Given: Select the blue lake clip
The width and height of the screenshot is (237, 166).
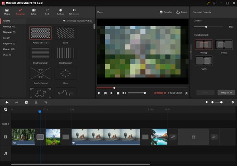Looking at the screenshot, I should [x=159, y=137].
